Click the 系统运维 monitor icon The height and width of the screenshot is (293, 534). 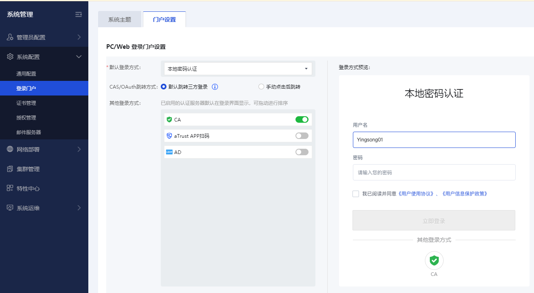(10, 208)
